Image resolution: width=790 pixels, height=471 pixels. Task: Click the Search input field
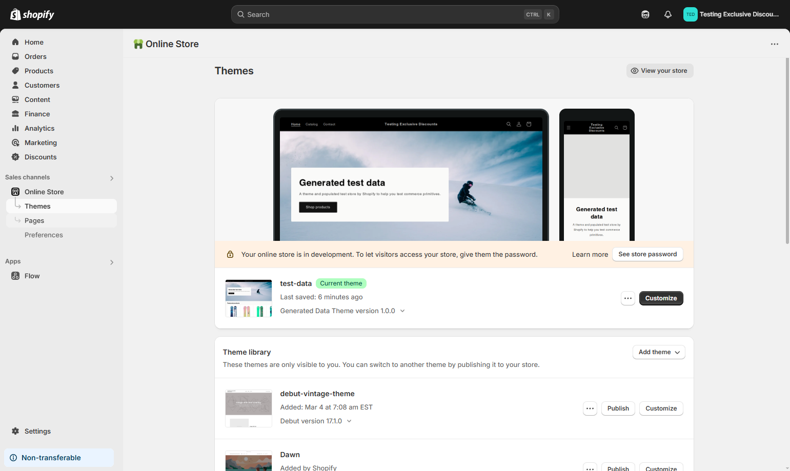[x=395, y=14]
